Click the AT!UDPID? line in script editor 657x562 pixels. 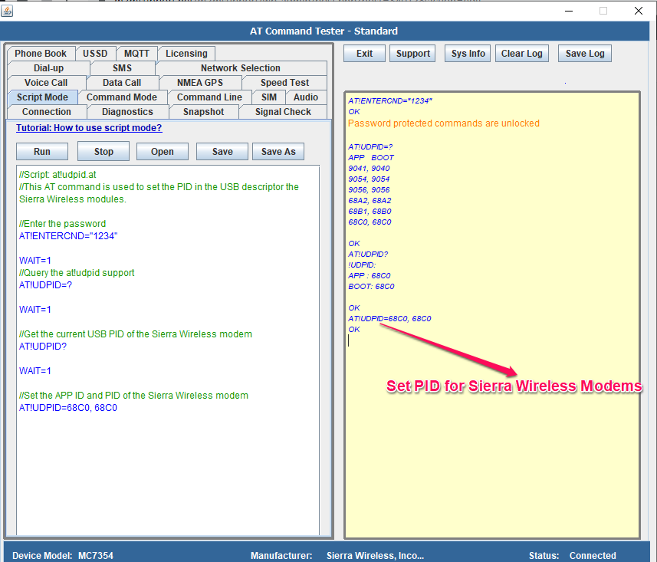click(x=43, y=346)
